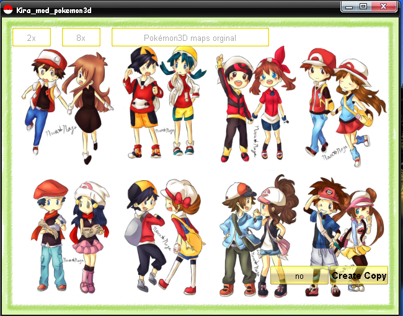Choose the boy carrying the gray backpack
The width and height of the screenshot is (403, 316).
click(143, 235)
